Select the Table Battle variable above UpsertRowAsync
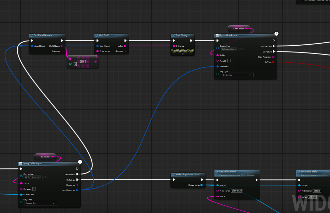Screen dimensions: 330x213 [x=239, y=29]
